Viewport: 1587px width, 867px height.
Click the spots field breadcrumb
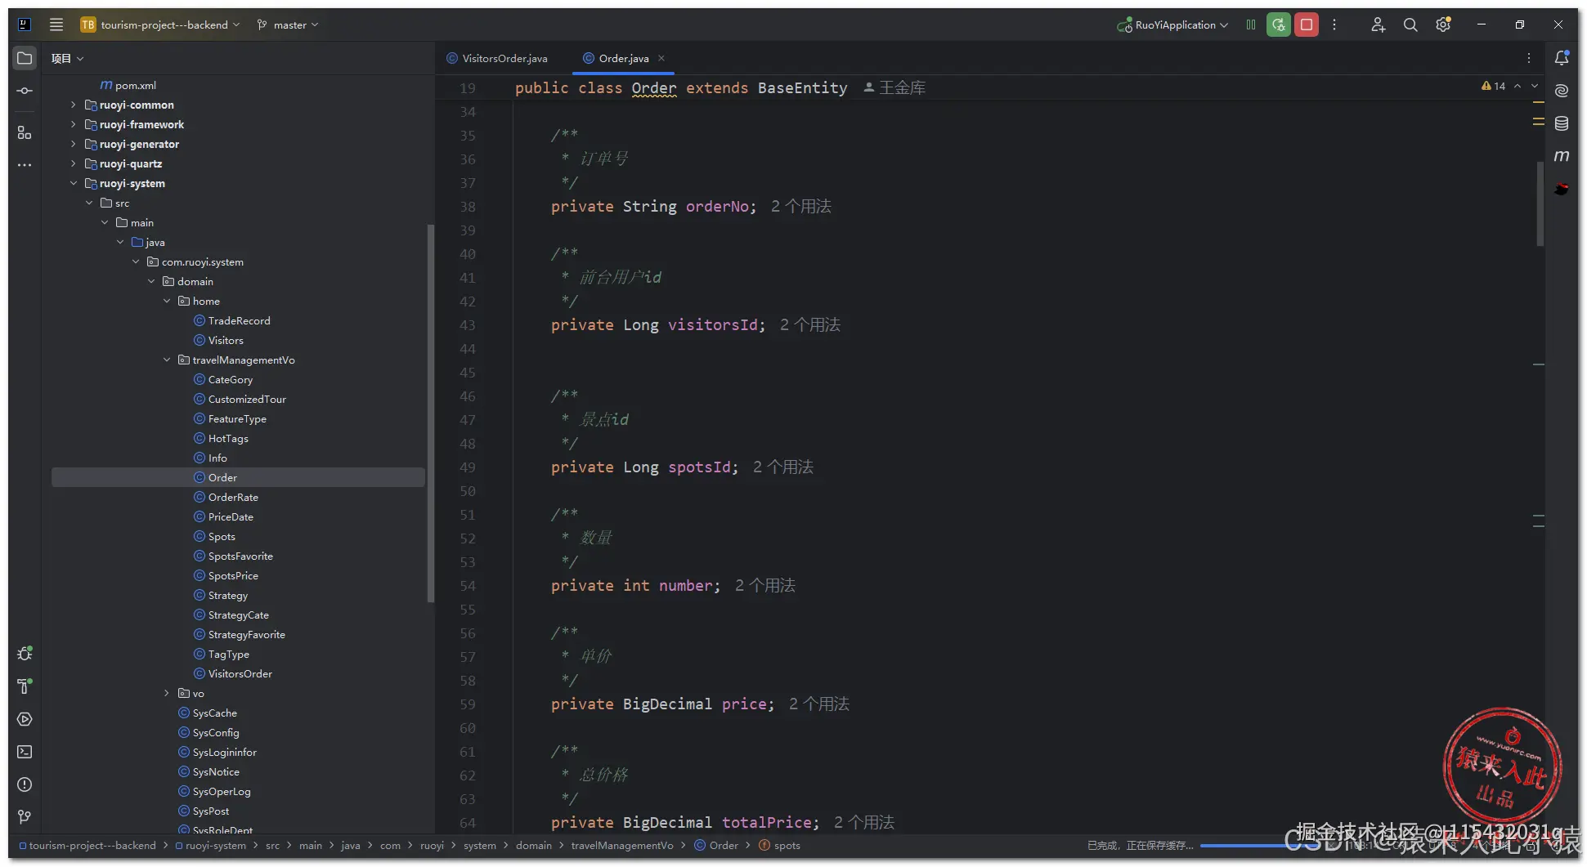pyautogui.click(x=779, y=846)
